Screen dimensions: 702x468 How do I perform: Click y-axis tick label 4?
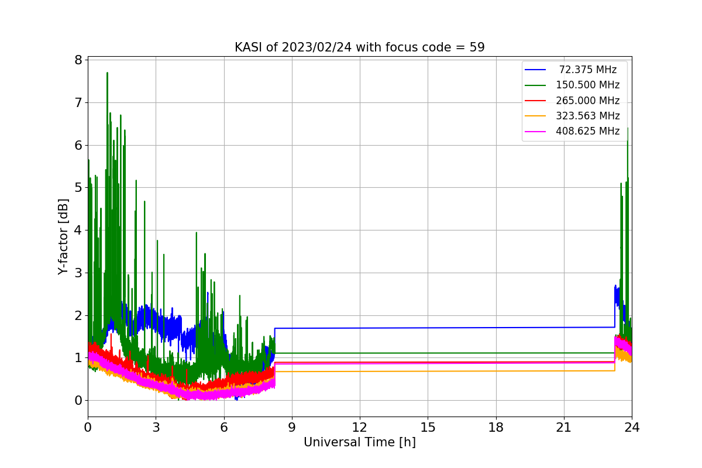[77, 230]
